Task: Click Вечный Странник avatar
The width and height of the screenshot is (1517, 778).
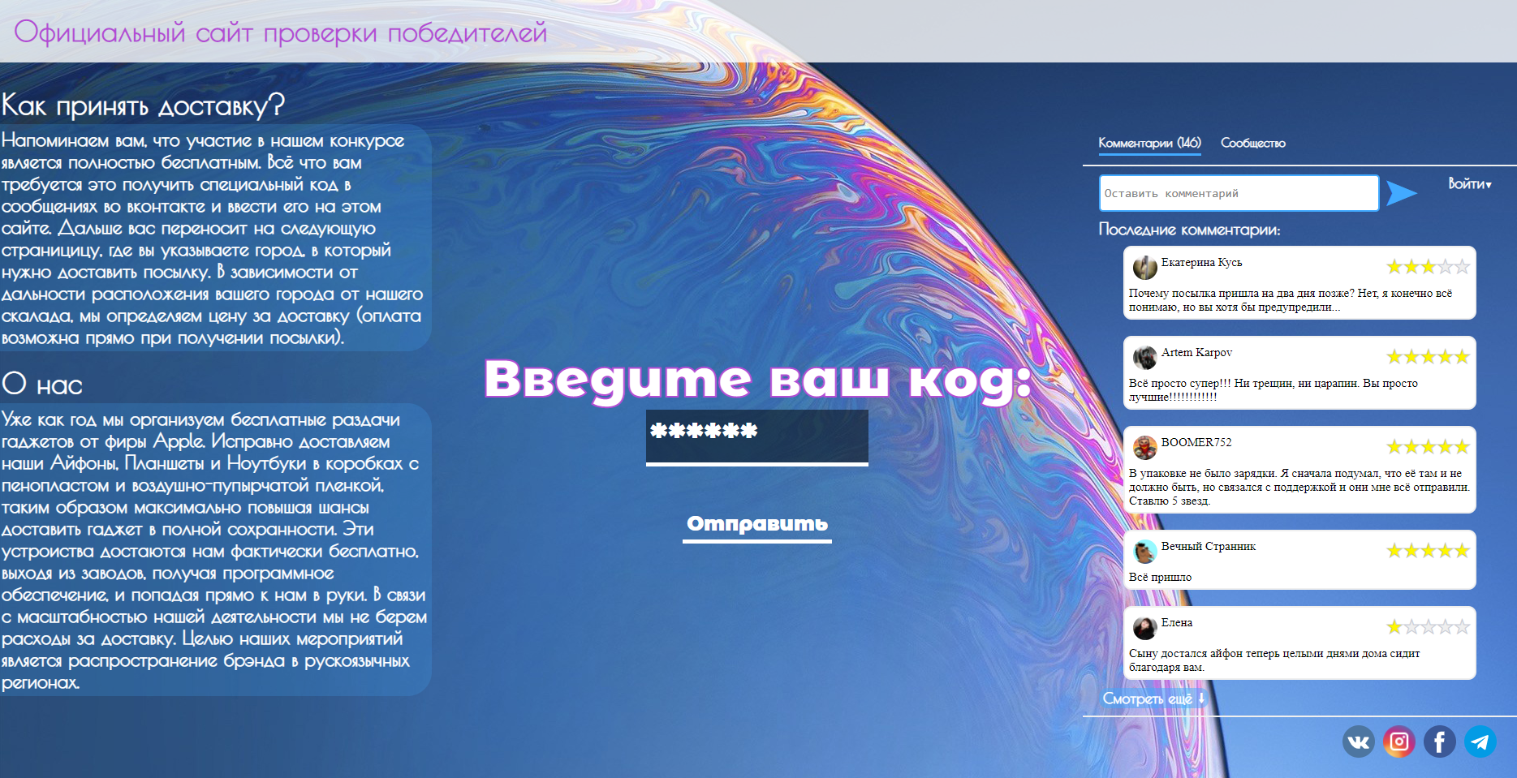Action: pos(1144,551)
